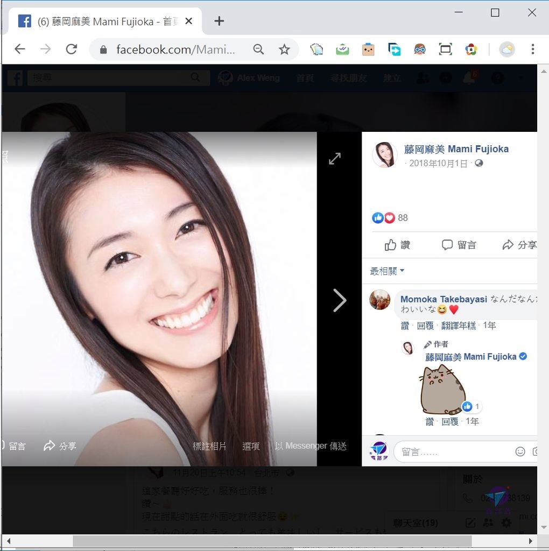Open the 選項 photo options menu

pos(251,446)
